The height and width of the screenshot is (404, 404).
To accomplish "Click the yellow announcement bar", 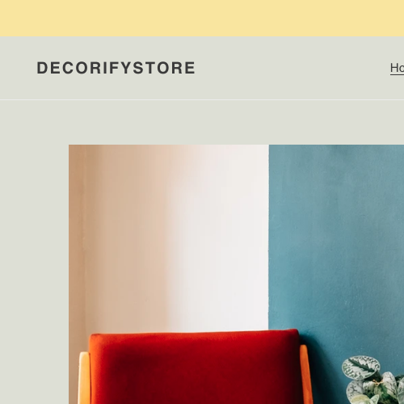I will (x=202, y=18).
